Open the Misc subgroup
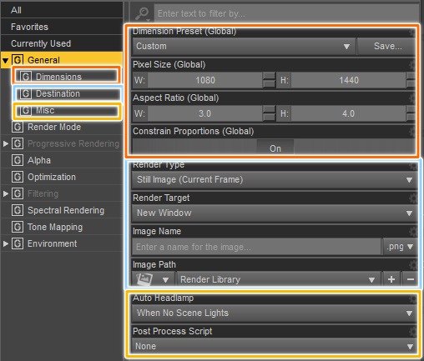This screenshot has height=361, width=424. pyautogui.click(x=66, y=110)
